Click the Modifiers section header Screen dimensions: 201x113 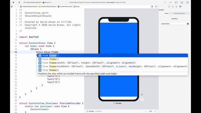(175, 19)
